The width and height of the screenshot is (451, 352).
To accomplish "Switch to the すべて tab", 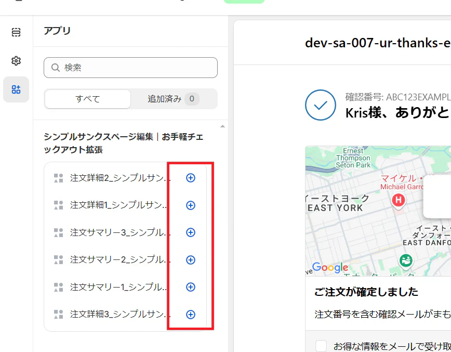I will pos(88,99).
